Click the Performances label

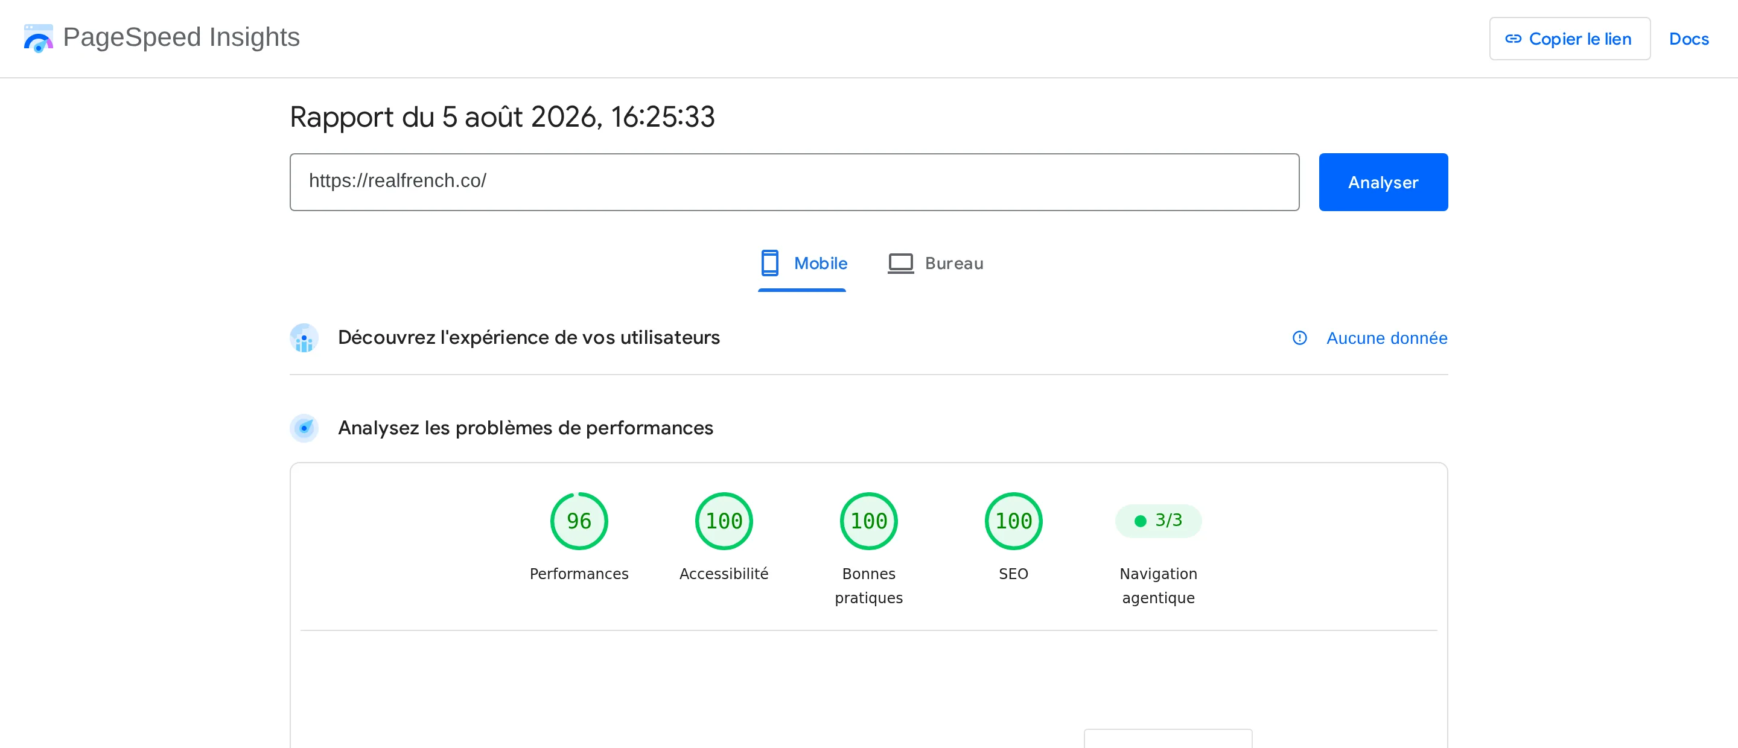579,574
